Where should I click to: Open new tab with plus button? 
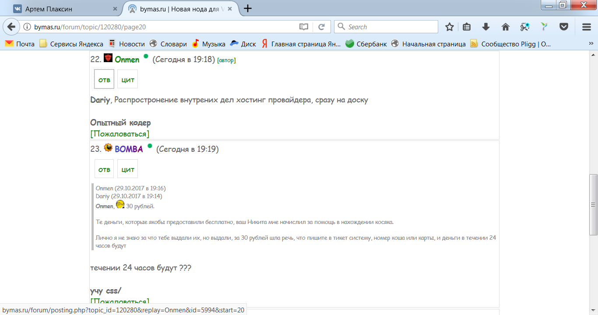click(247, 8)
